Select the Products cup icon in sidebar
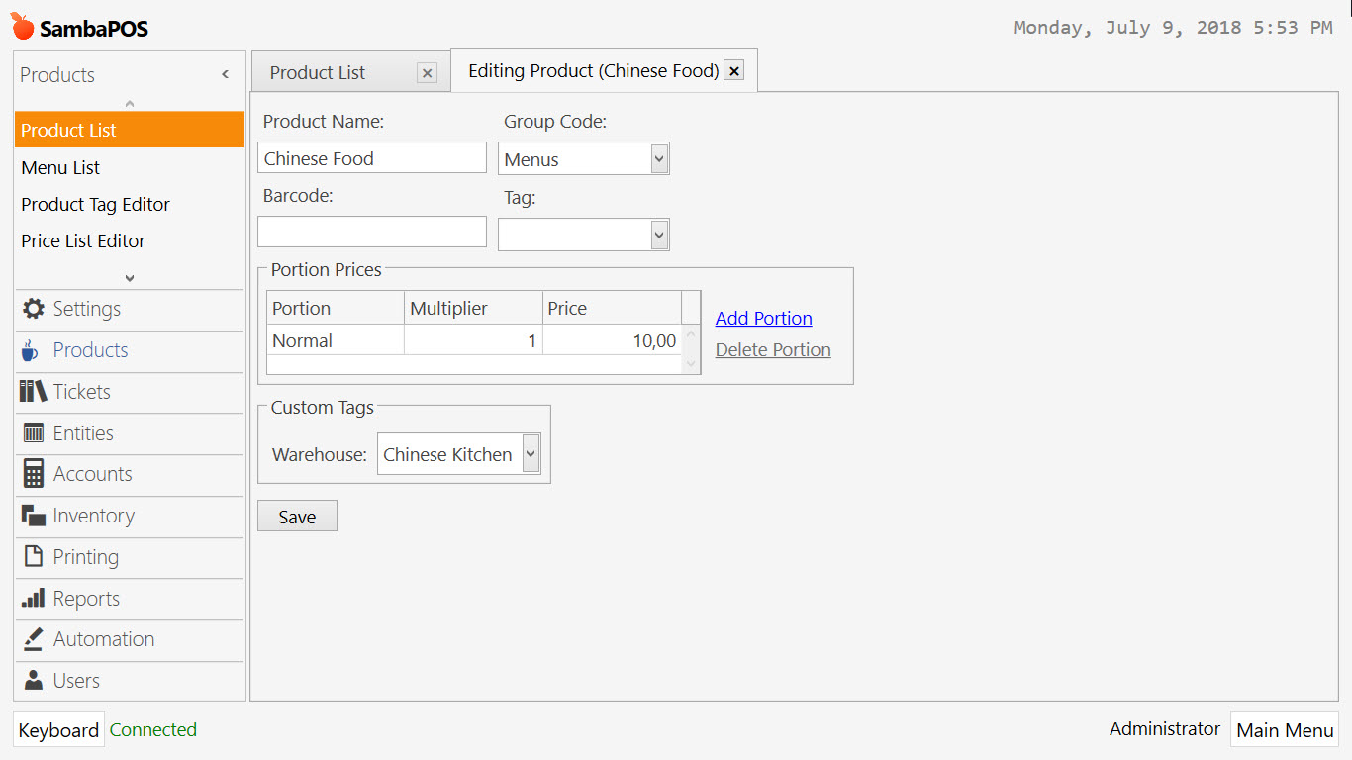The width and height of the screenshot is (1352, 760). (30, 350)
